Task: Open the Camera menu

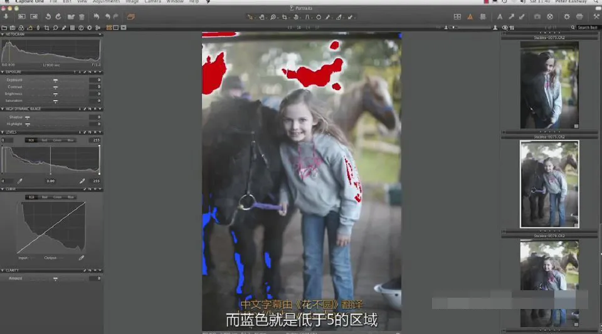Action: 153,1
